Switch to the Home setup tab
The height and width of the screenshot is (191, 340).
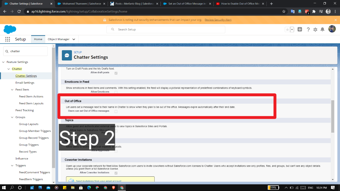click(x=38, y=39)
